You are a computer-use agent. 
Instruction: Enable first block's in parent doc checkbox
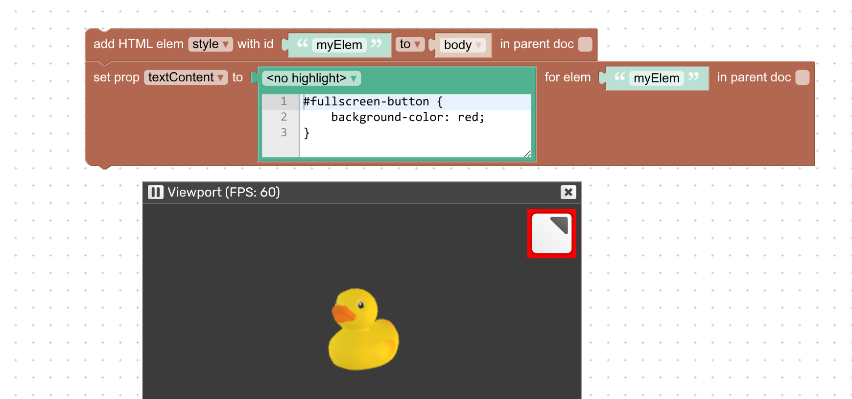(585, 44)
